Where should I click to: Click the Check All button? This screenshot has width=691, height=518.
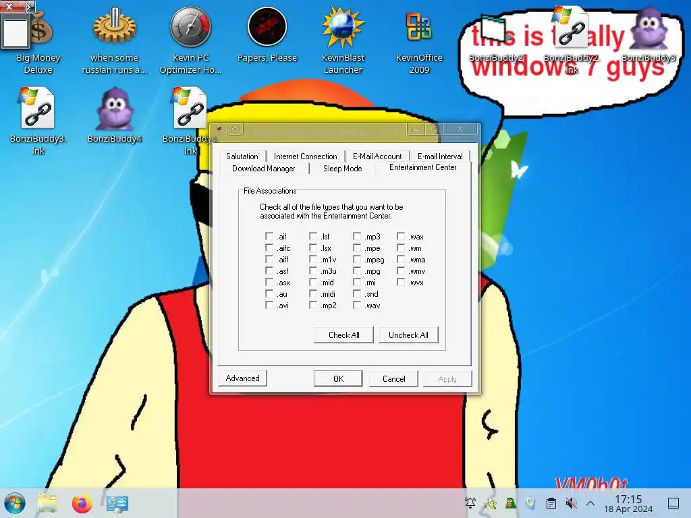343,335
